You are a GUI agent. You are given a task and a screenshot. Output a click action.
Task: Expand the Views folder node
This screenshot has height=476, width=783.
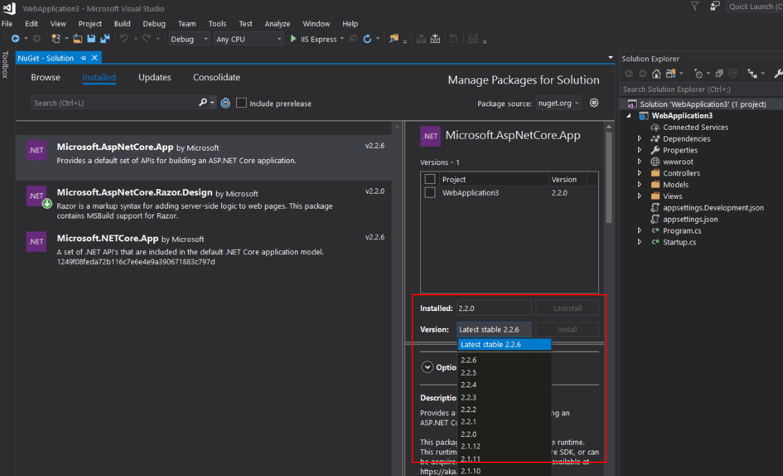point(639,196)
